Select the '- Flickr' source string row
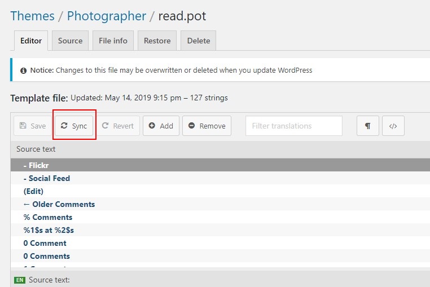Viewport: 430px width, 287px height. [x=220, y=165]
